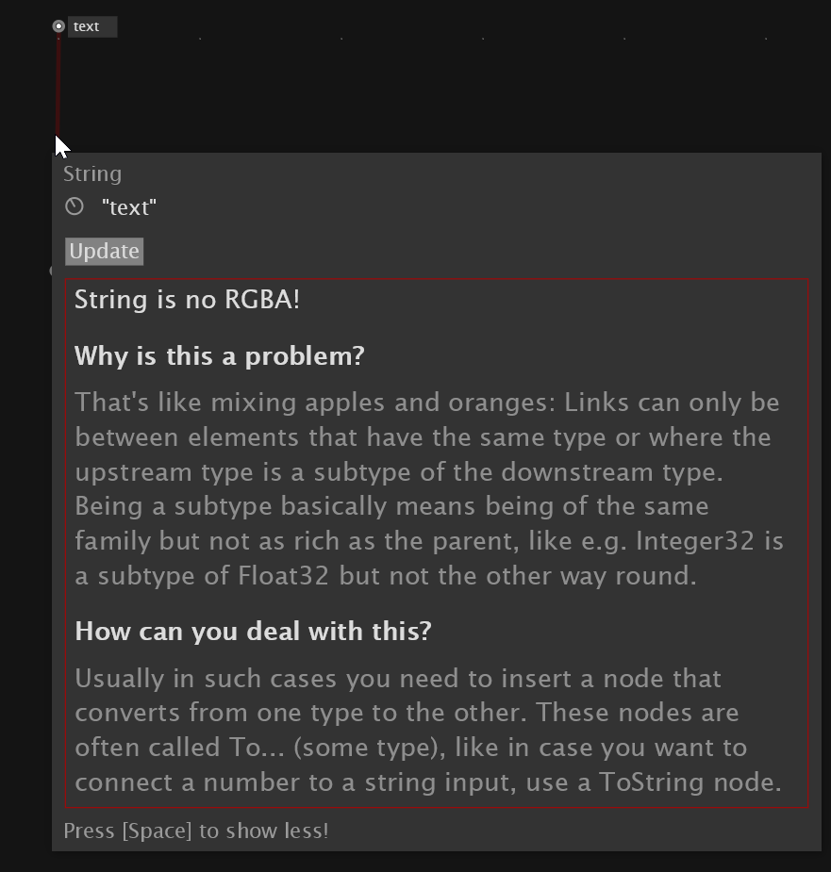Click the "String is no RGBA!" error heading

click(x=188, y=299)
